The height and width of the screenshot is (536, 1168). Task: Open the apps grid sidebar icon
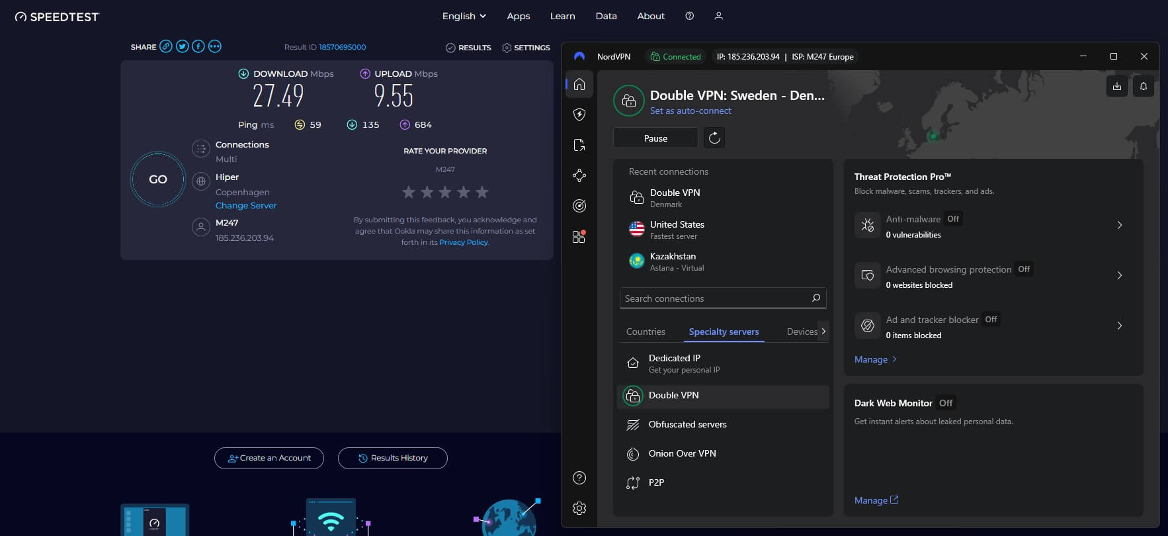(x=579, y=236)
